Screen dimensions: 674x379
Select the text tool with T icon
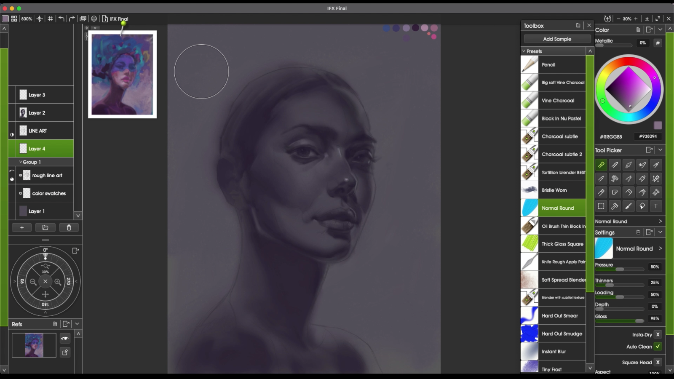[656, 206]
